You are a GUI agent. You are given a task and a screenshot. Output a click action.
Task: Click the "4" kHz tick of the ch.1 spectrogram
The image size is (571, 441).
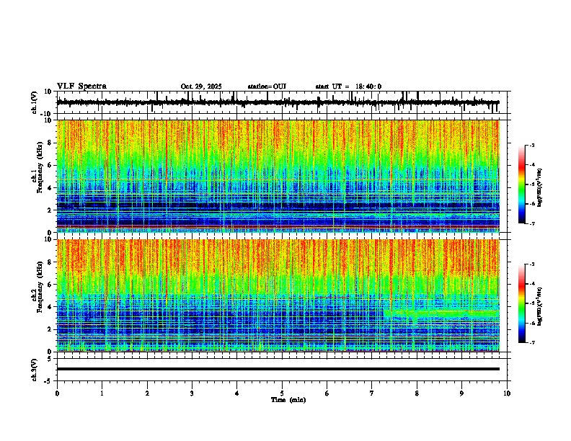click(x=50, y=188)
